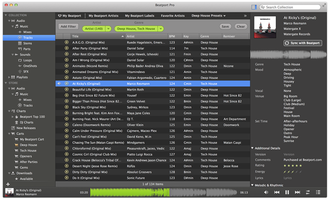The image size is (329, 200).
Task: Play Caleno (Doomwork Remix) preview icon
Action: (x=67, y=125)
